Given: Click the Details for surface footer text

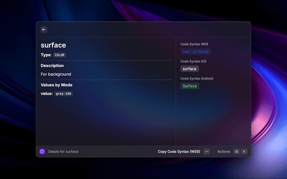Looking at the screenshot, I should pos(63,152).
